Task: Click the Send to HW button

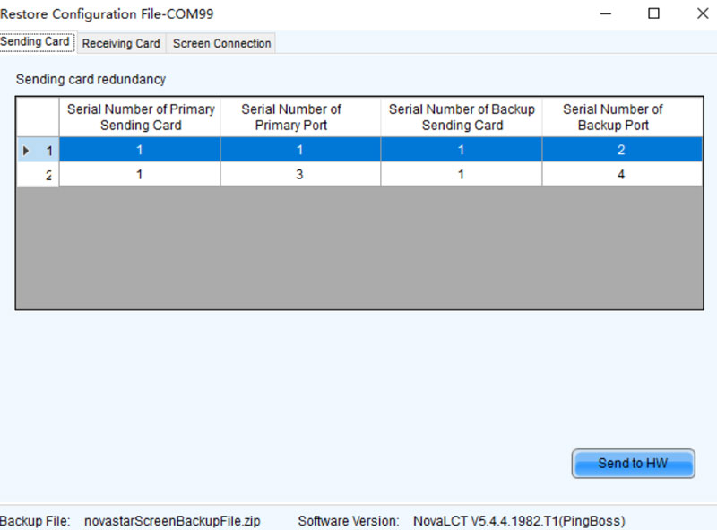Action: click(633, 464)
